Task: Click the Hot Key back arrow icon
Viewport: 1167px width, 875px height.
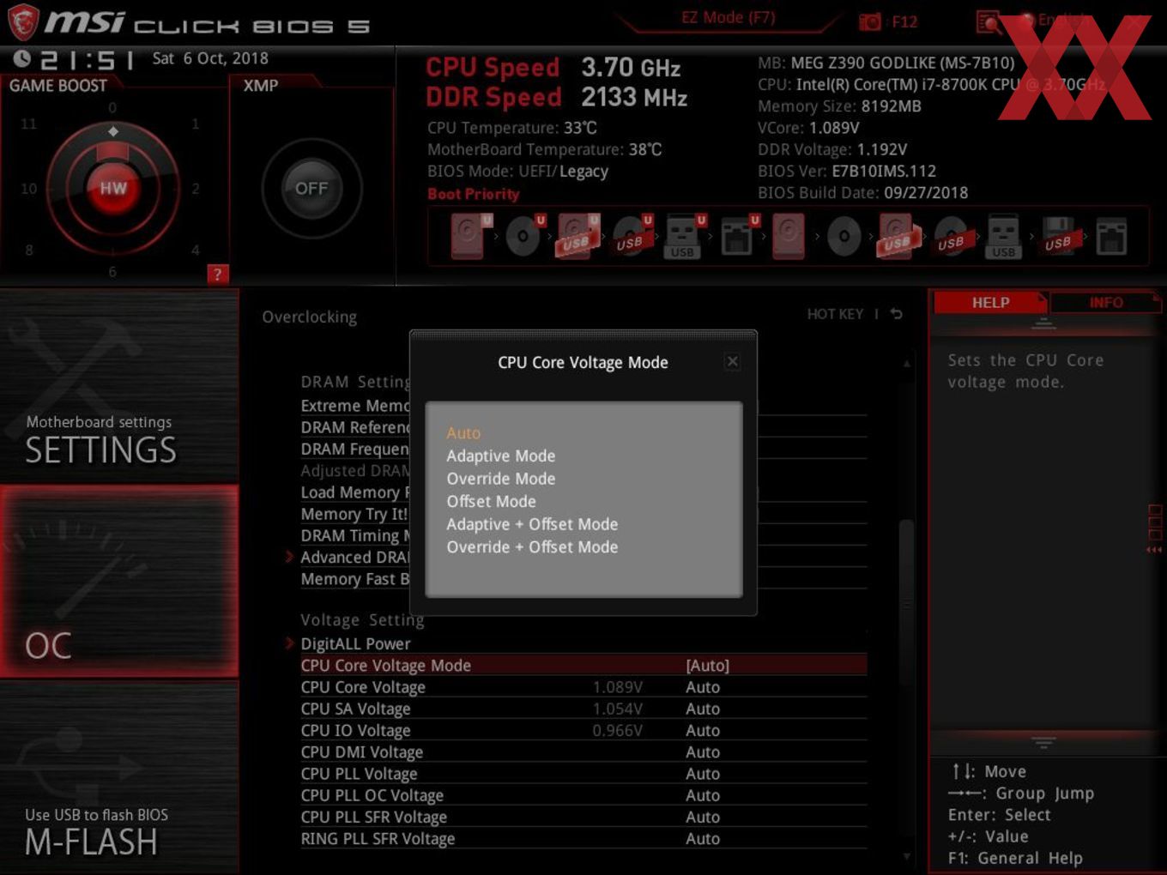Action: click(x=896, y=314)
